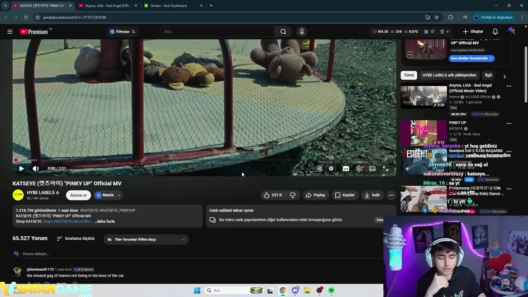Click the search magnifier button
The height and width of the screenshot is (297, 528).
coord(283,32)
